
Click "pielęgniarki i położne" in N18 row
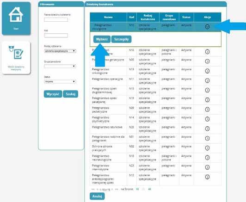(169, 158)
